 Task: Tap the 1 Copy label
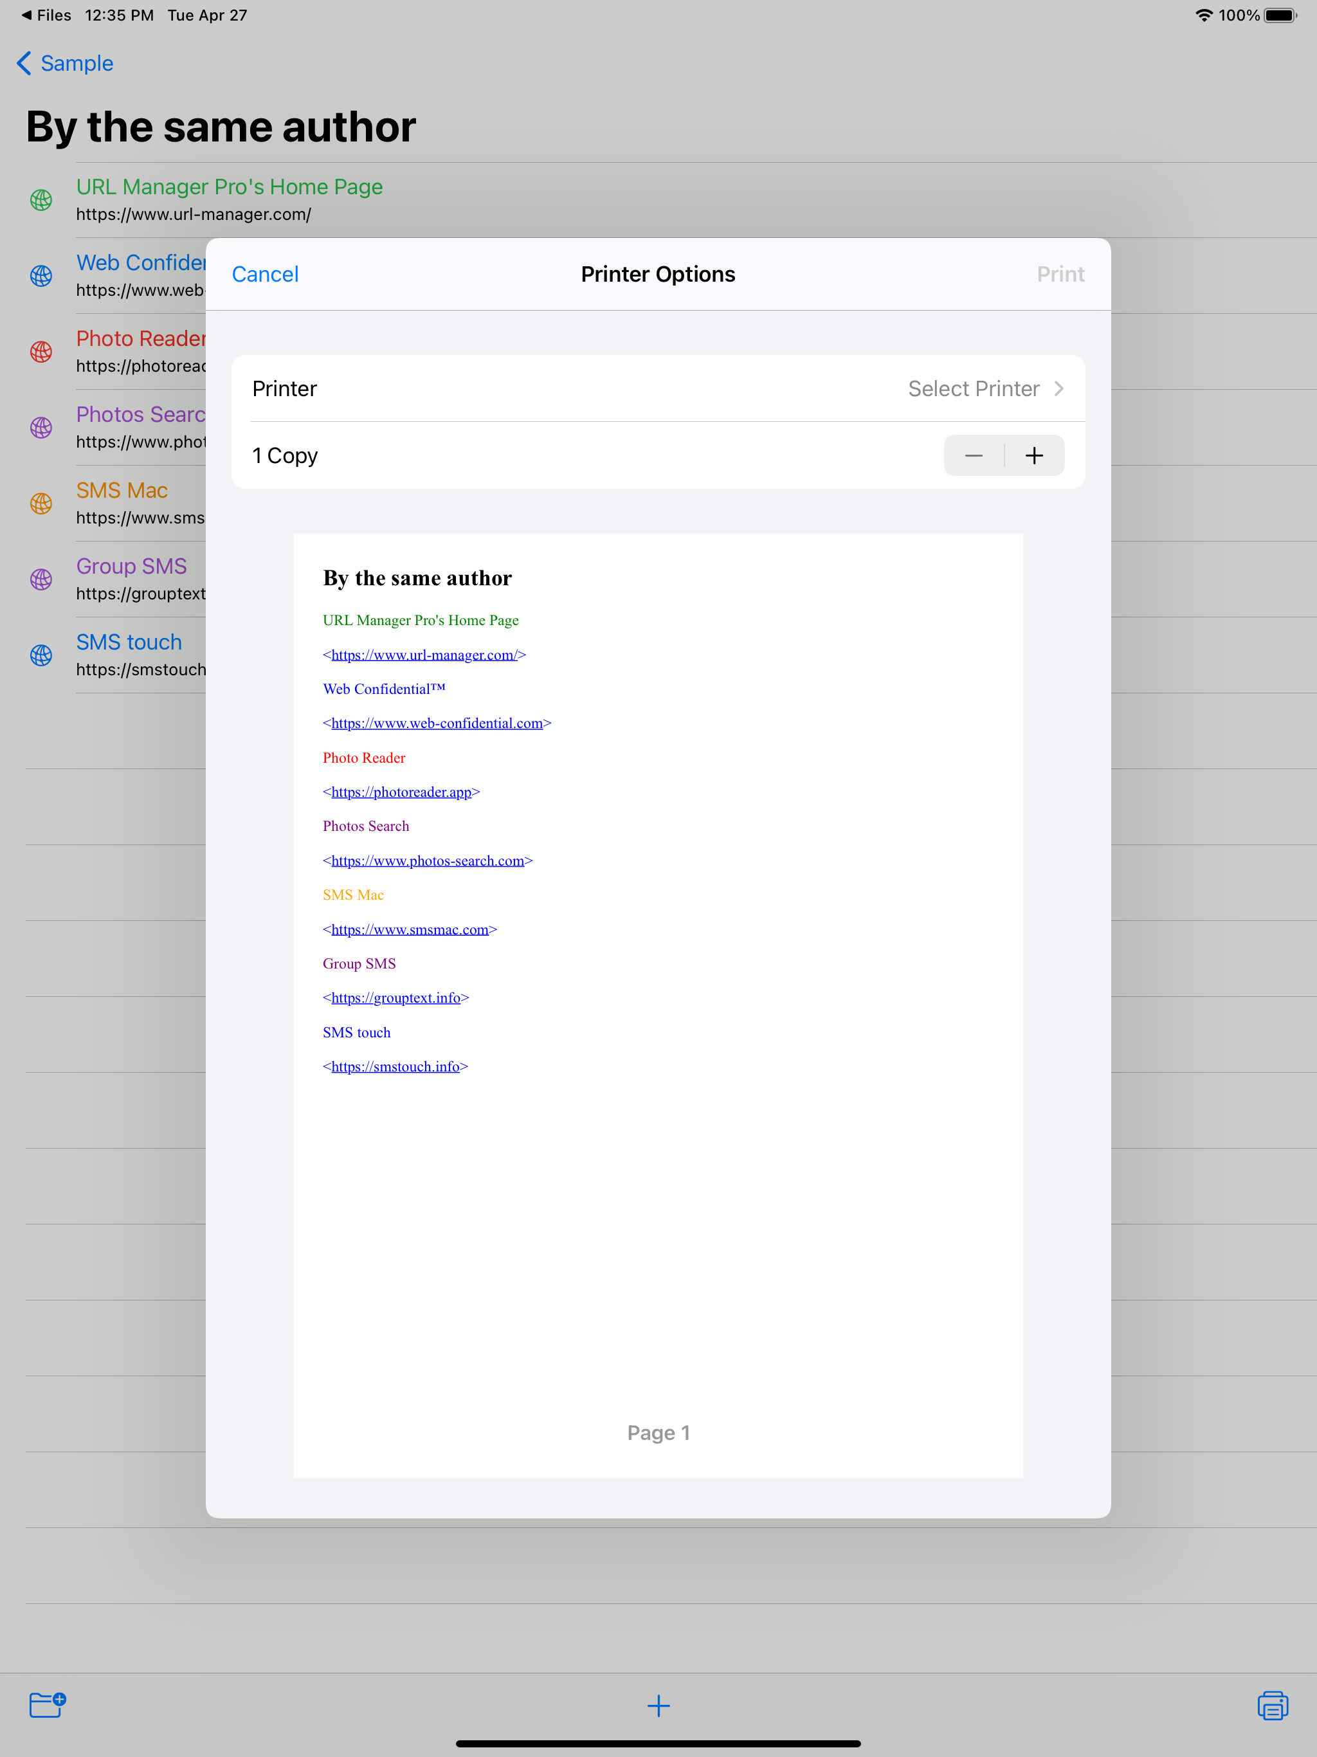pyautogui.click(x=285, y=455)
